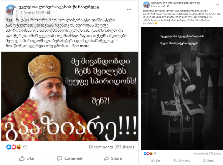
Task: Click the left post's page profile picture
Action: click(11, 10)
